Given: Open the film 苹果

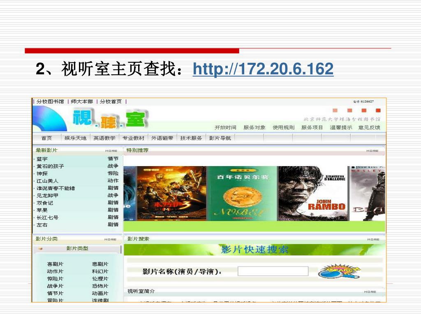Looking at the screenshot, I should [42, 210].
